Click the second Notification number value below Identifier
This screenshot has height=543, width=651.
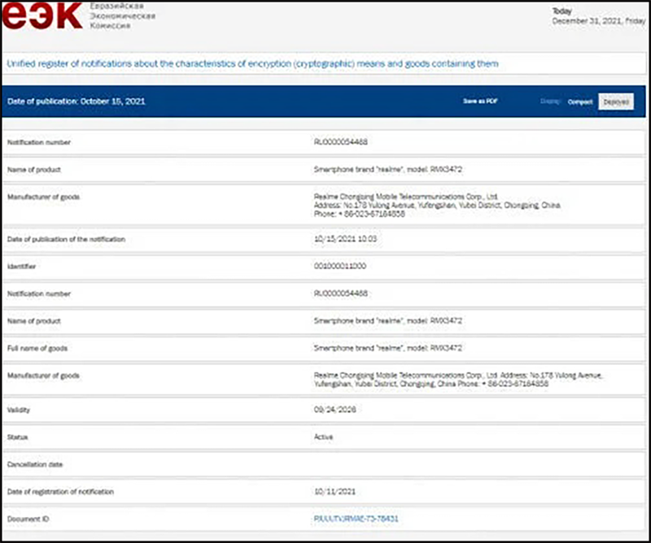point(340,293)
